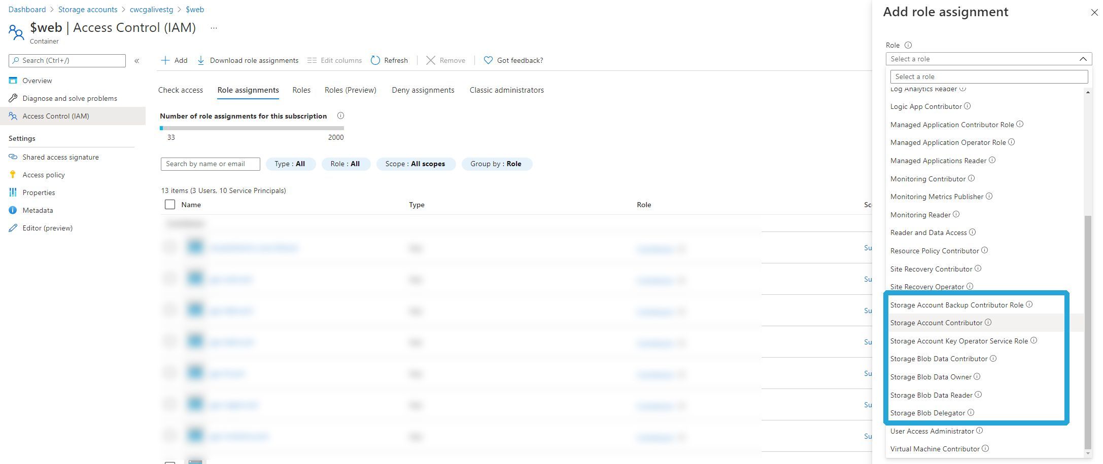Select the Role assignments tab

coord(248,90)
